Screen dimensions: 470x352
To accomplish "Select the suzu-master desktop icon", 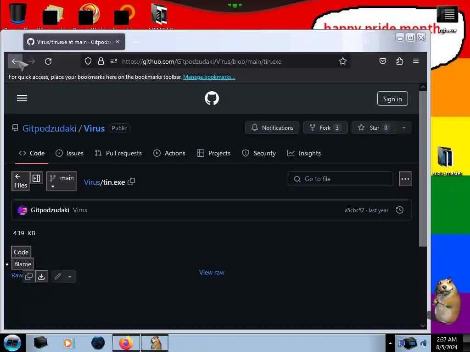I will 446,161.
